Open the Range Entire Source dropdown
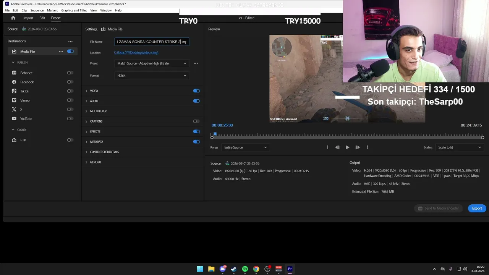This screenshot has width=489, height=275. click(245, 147)
